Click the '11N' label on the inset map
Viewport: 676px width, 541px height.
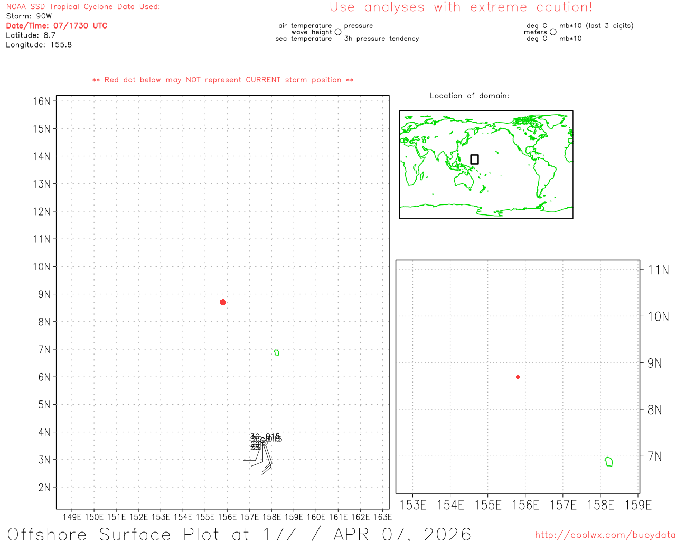tap(658, 270)
